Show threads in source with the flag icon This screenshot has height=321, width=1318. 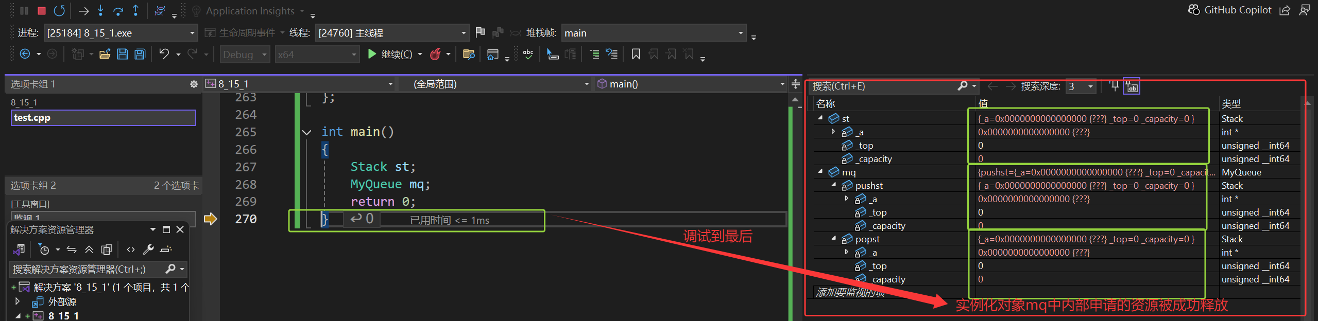coord(480,32)
